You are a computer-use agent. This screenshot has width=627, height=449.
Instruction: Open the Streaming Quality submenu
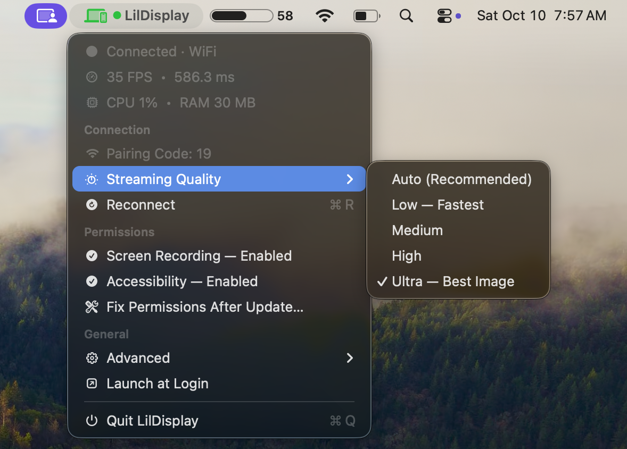(219, 179)
